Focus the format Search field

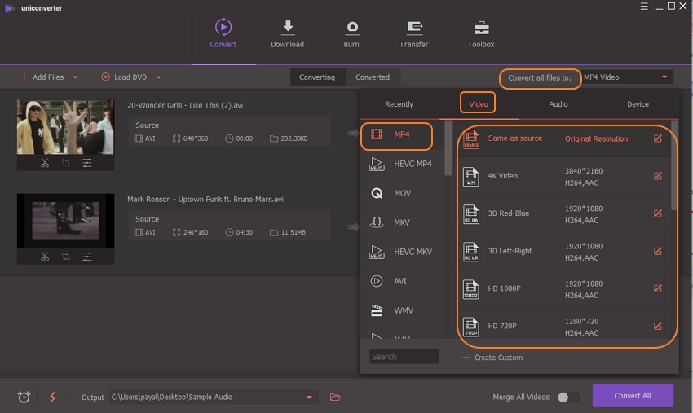(x=404, y=357)
